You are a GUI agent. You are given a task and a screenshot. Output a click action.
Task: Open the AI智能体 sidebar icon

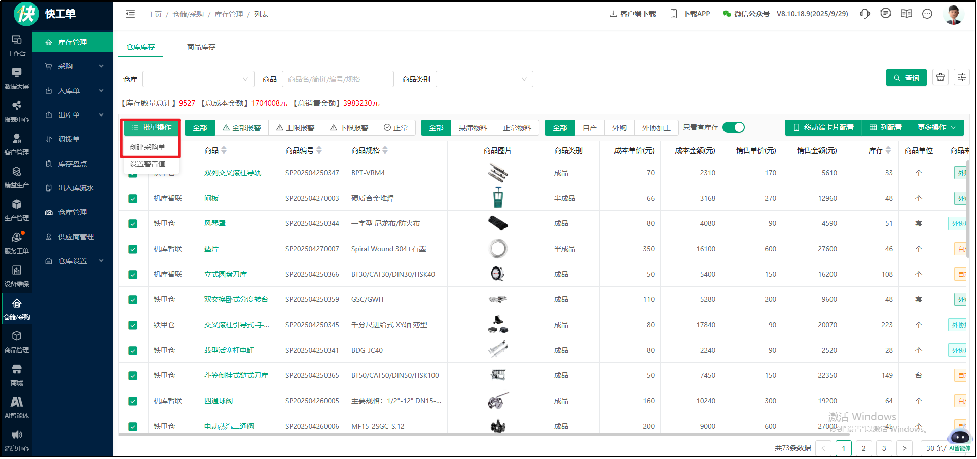pyautogui.click(x=17, y=407)
